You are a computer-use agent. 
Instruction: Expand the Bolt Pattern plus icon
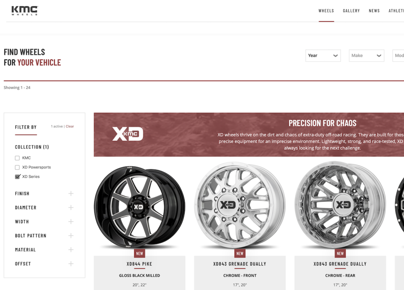click(x=71, y=236)
